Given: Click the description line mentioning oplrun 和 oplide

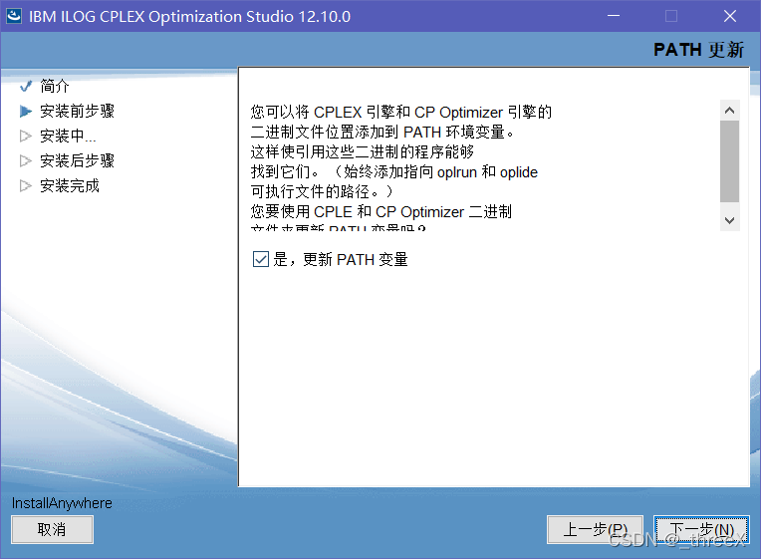Looking at the screenshot, I should click(x=394, y=172).
